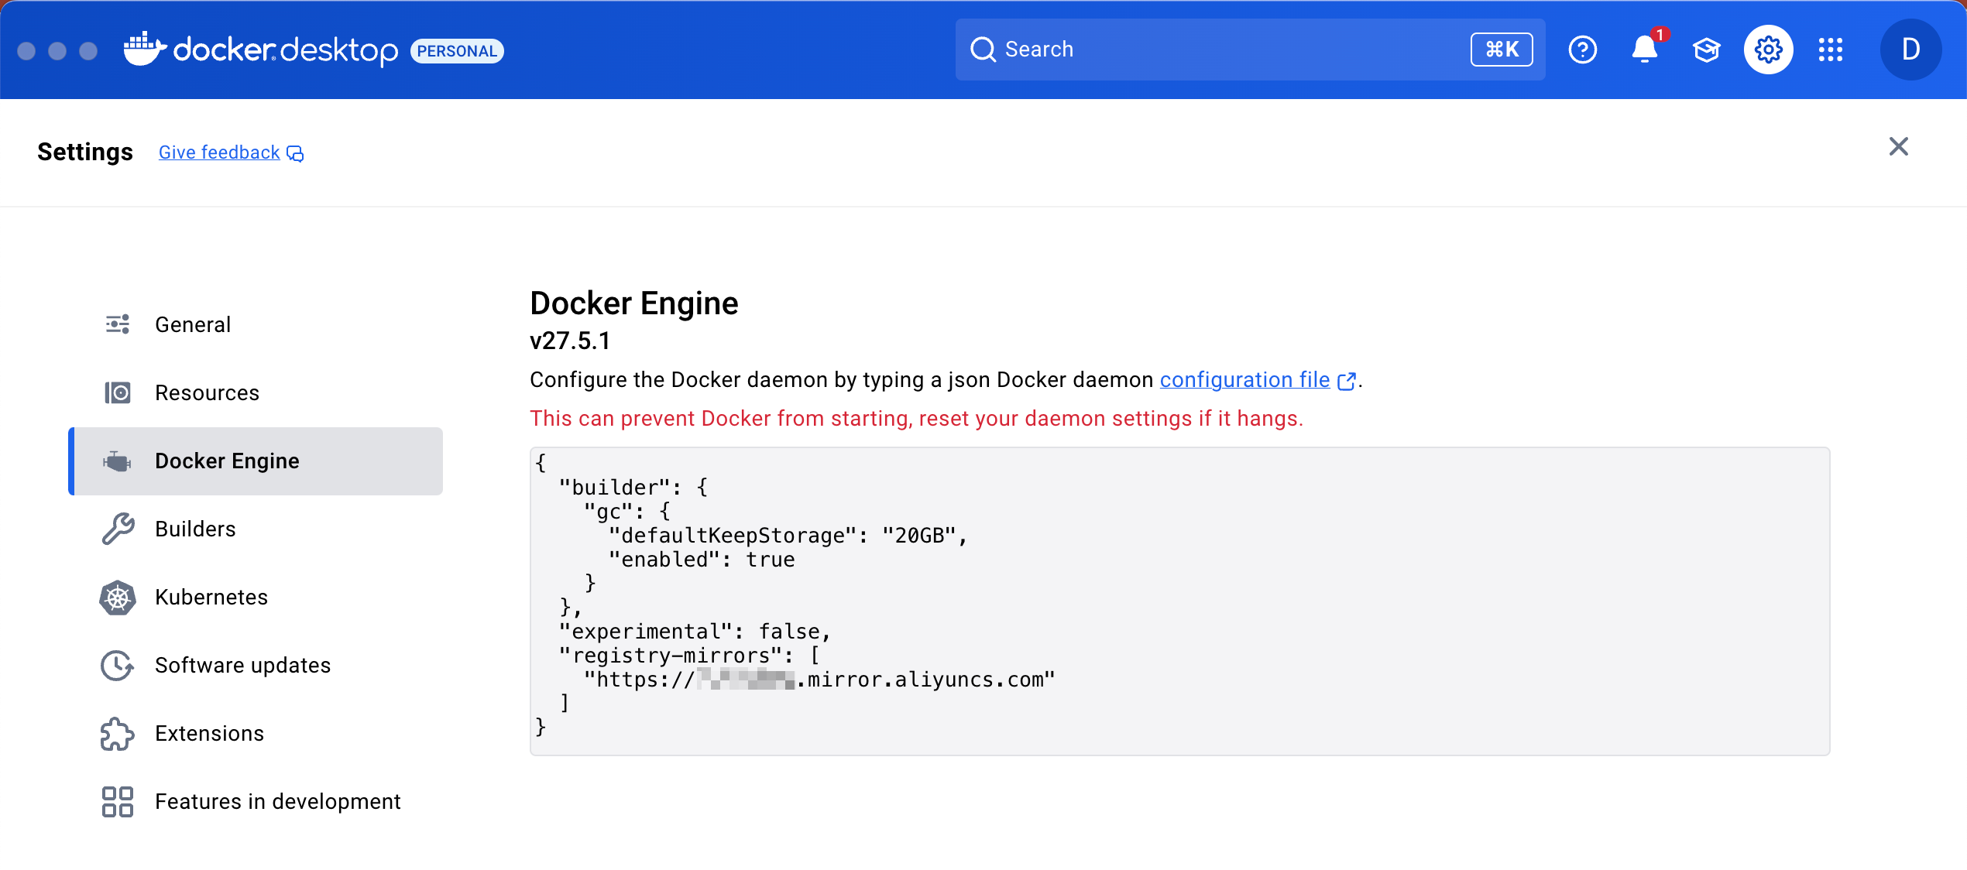This screenshot has width=1967, height=870.
Task: Click the Kubernetes helm wheel icon
Action: click(118, 597)
